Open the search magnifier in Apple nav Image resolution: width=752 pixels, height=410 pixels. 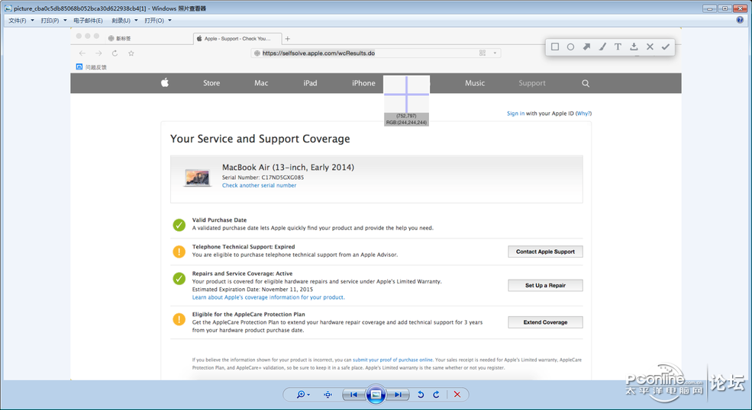(586, 83)
